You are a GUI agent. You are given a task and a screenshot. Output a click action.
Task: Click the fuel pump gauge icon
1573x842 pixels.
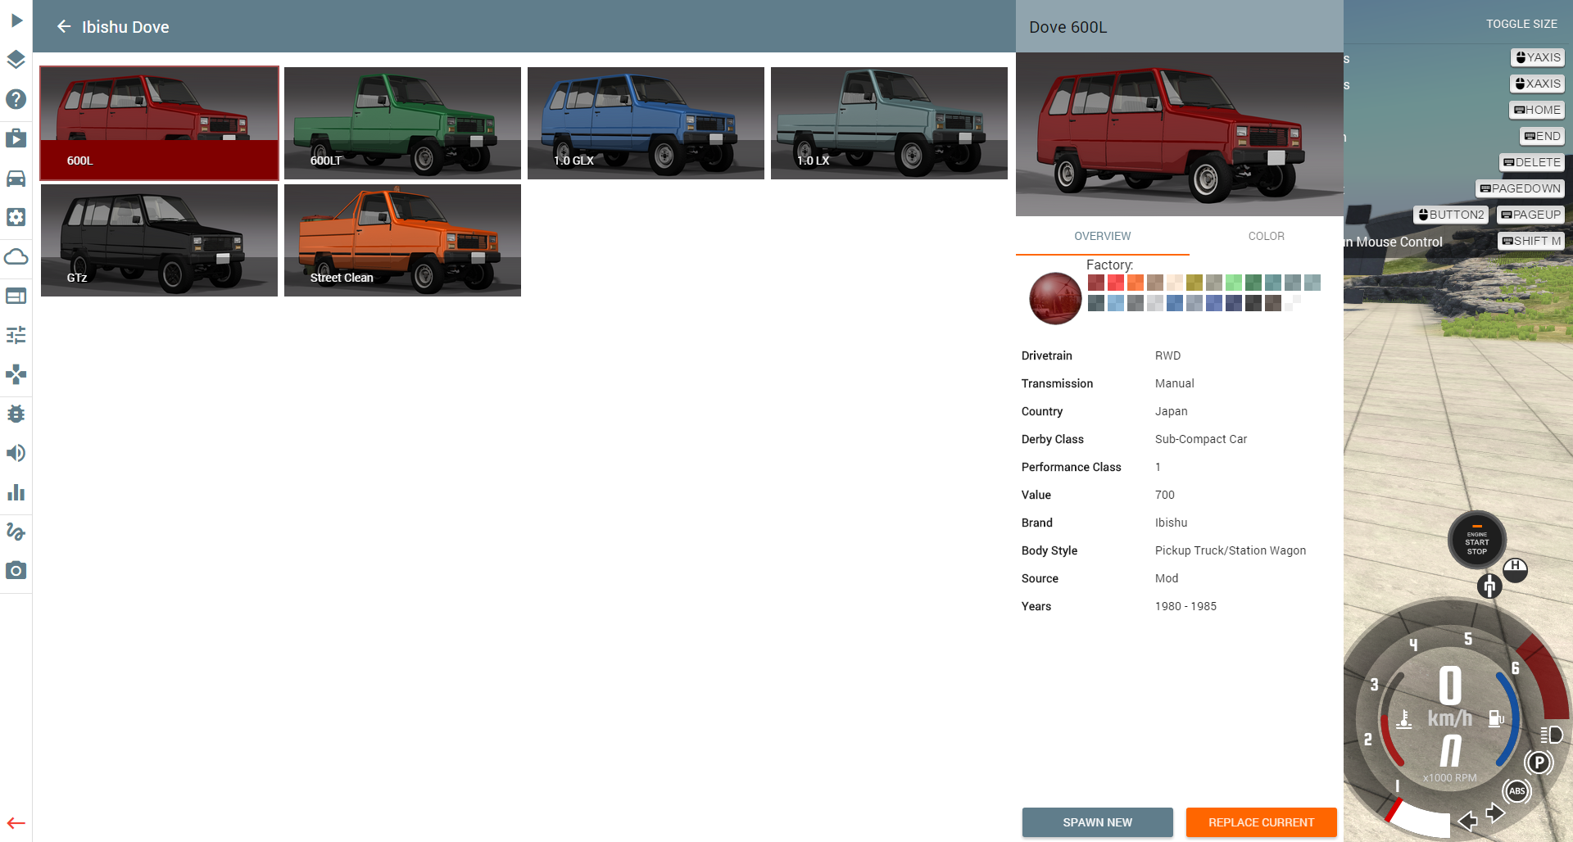click(1496, 718)
